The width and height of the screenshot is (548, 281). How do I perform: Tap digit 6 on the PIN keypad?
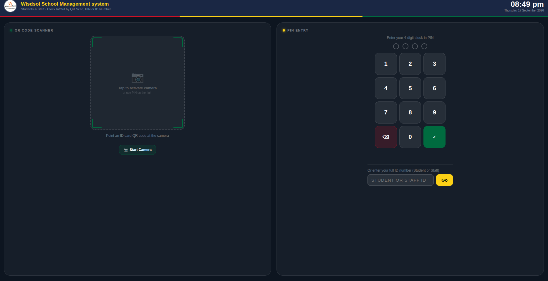(x=434, y=88)
